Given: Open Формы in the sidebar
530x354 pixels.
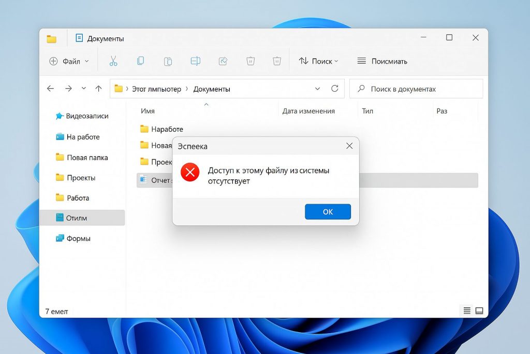Looking at the screenshot, I should [73, 238].
